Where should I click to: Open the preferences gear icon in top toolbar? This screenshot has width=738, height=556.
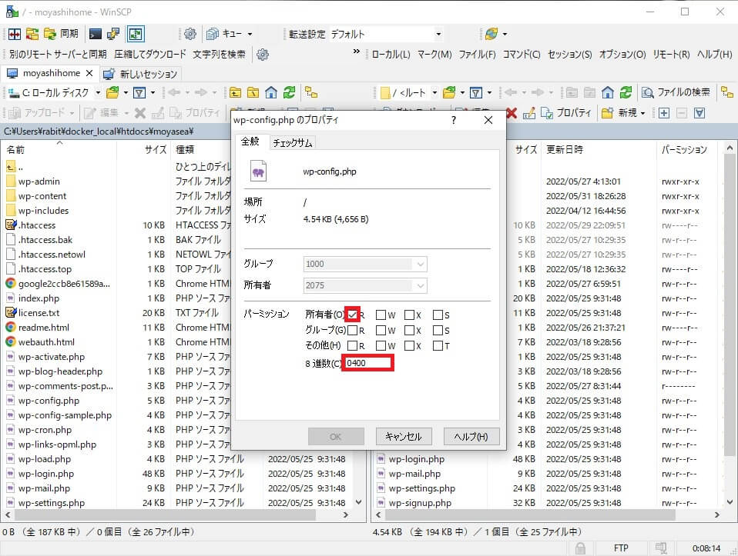point(190,34)
